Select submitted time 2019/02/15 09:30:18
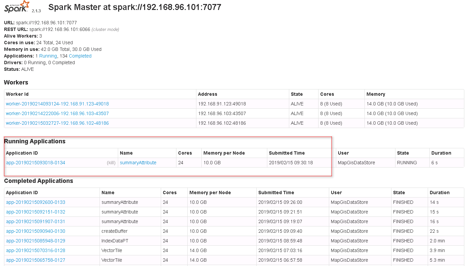468x266 pixels. point(291,163)
